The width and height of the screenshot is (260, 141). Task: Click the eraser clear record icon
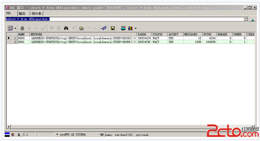coord(73,28)
